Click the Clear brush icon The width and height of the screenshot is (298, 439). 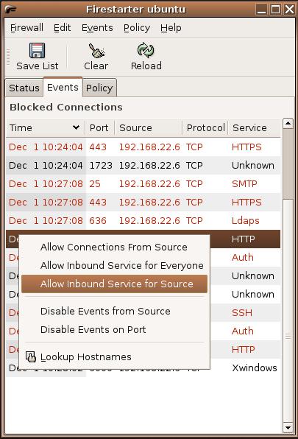pyautogui.click(x=96, y=51)
